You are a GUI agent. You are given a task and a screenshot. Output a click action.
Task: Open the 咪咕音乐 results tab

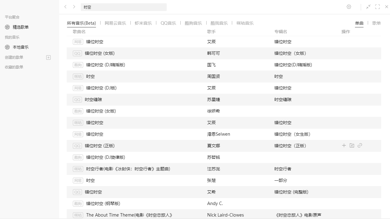pos(245,23)
